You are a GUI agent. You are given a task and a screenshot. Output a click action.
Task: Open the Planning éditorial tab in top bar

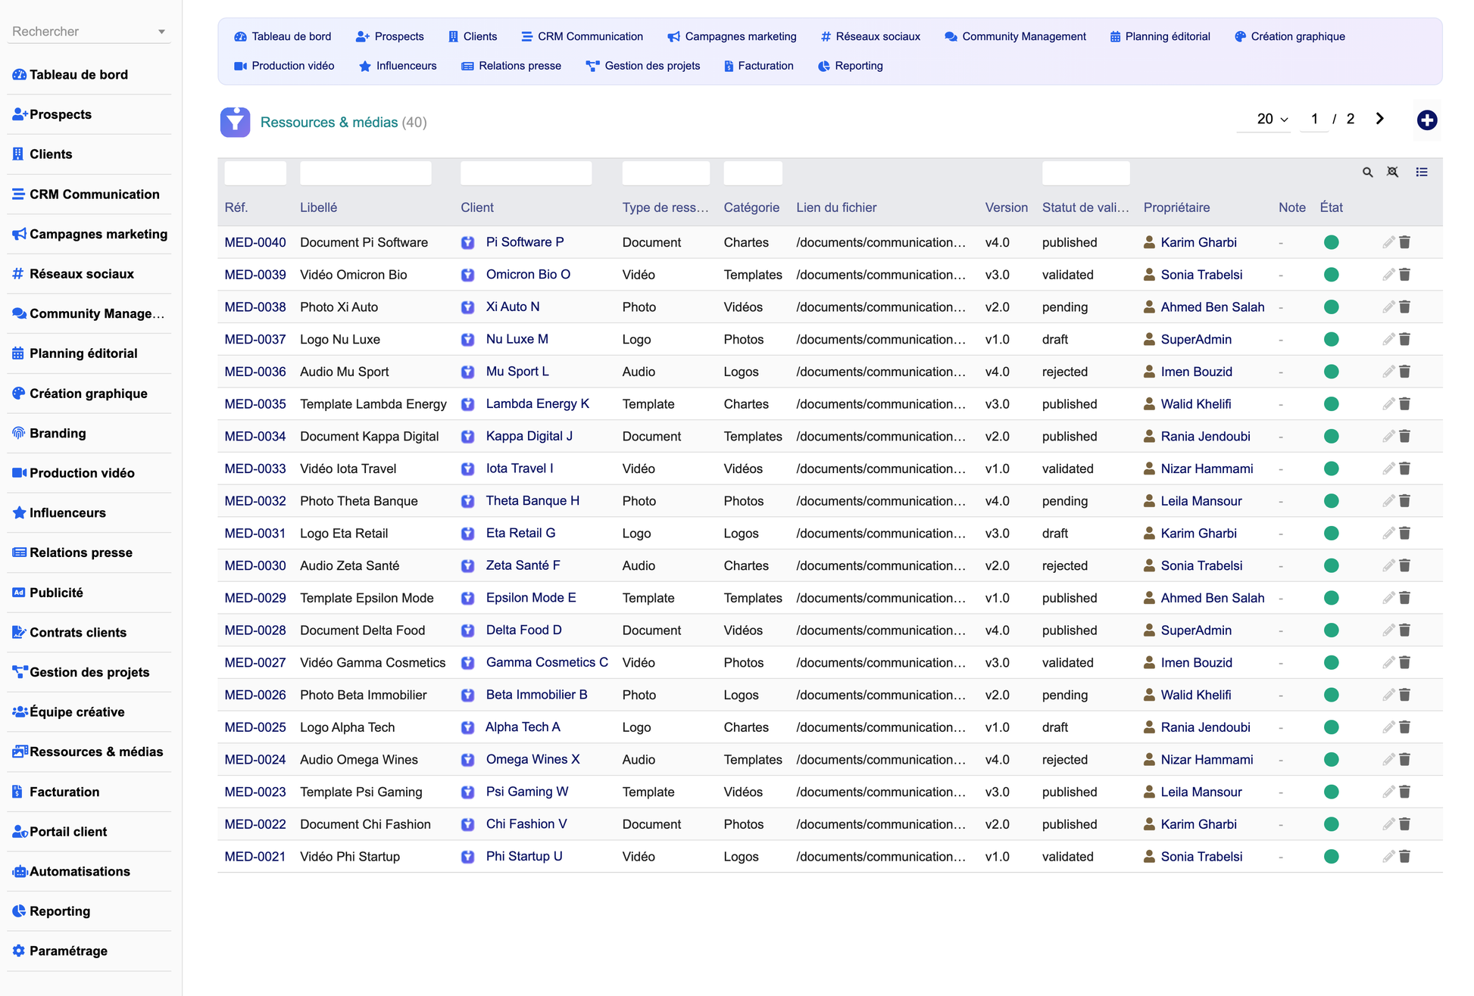(x=1160, y=36)
